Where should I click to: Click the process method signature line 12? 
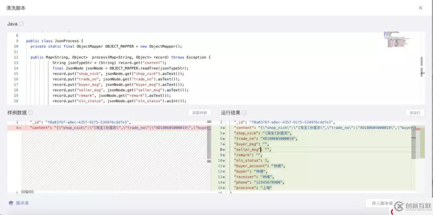pos(120,57)
